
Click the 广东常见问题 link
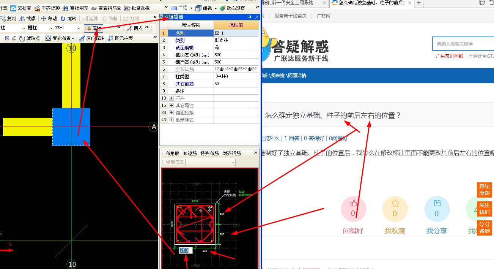coord(450,56)
